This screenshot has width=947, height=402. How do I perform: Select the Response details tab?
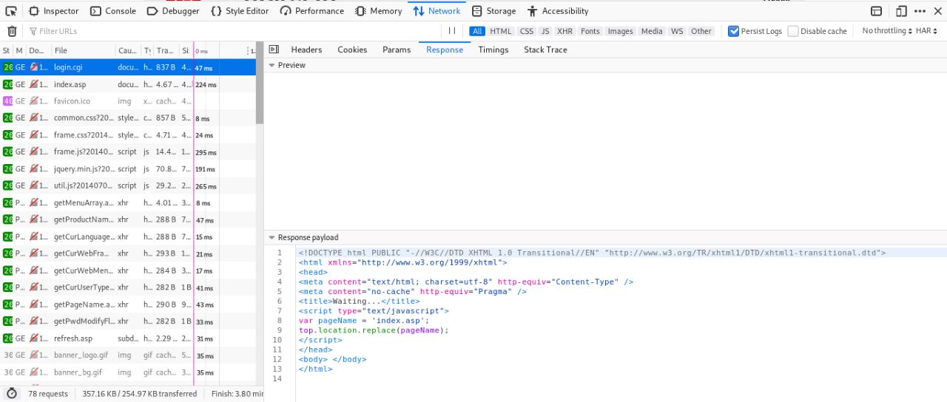(445, 50)
